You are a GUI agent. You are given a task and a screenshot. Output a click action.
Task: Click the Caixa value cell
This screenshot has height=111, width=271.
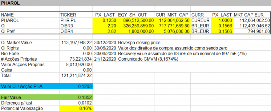pyautogui.click(x=76, y=70)
